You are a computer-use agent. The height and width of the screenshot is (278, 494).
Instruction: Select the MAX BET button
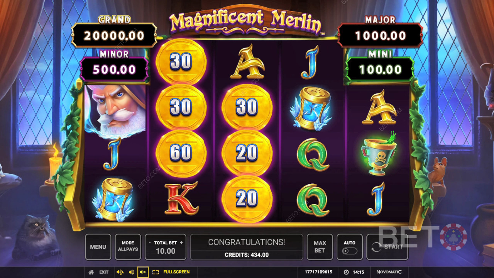pos(320,247)
